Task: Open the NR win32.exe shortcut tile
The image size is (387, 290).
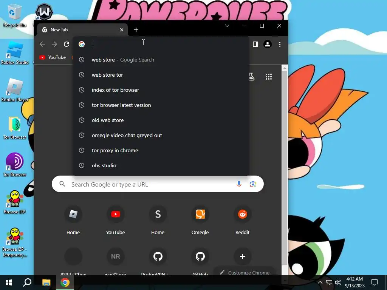Action: [x=116, y=261]
